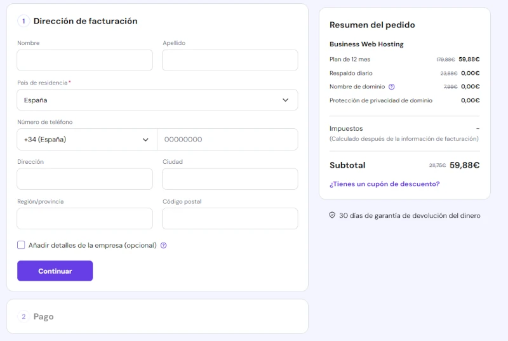This screenshot has height=341, width=508.
Task: Click into the Apellido text field
Action: coord(230,60)
